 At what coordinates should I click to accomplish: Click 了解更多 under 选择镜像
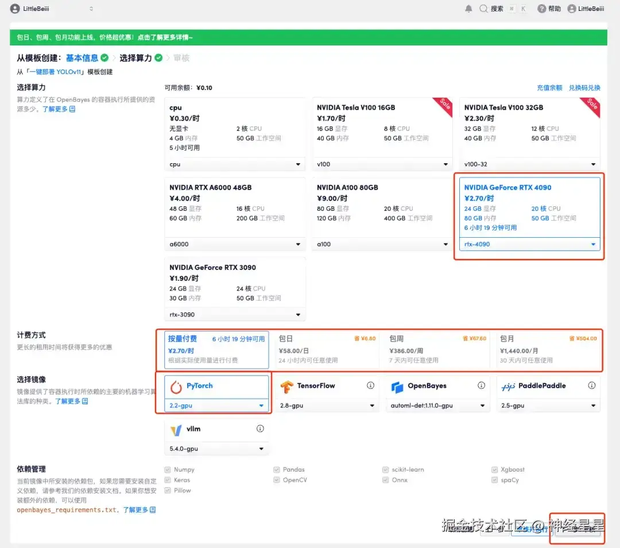(x=71, y=401)
